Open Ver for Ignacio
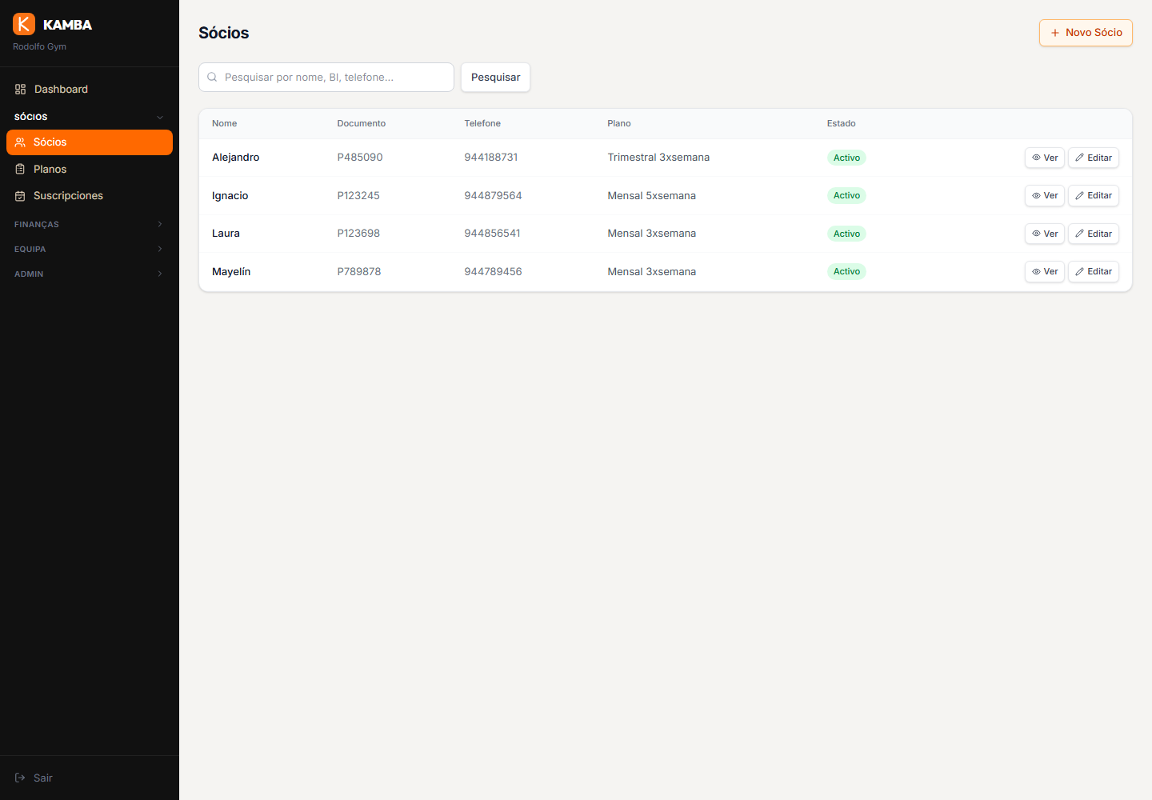The image size is (1152, 800). click(x=1045, y=195)
